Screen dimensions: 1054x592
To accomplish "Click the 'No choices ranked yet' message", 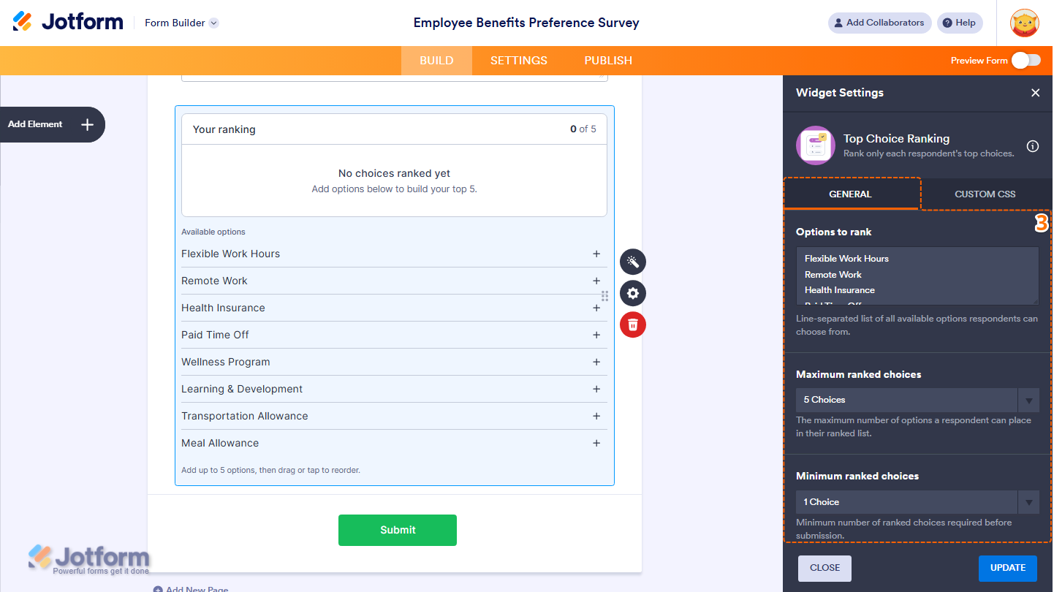I will point(395,173).
